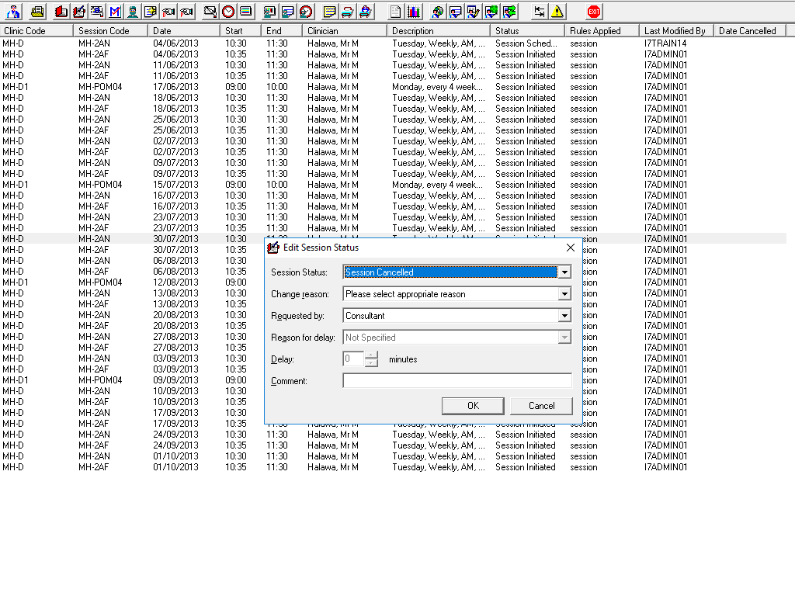Click the Start column header
Screen dimensions: 795x596
pyautogui.click(x=241, y=30)
